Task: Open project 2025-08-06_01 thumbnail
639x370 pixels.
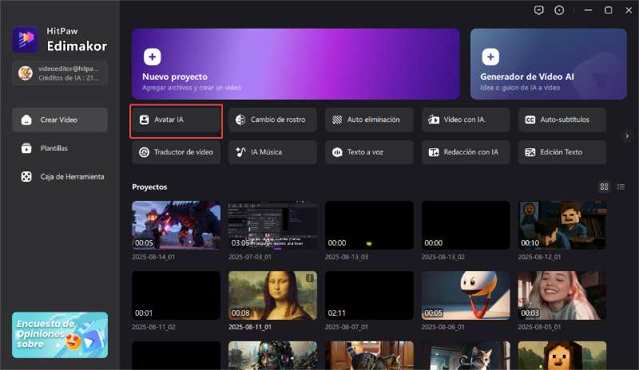Action: (x=466, y=296)
